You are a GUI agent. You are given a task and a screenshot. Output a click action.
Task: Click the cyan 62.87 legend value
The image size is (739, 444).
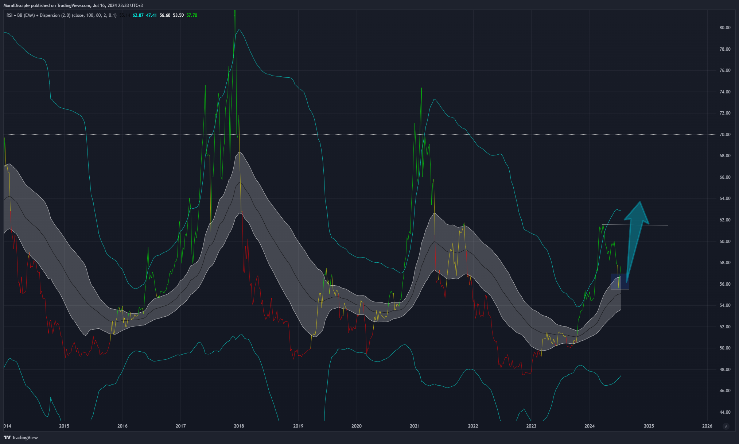coord(138,15)
